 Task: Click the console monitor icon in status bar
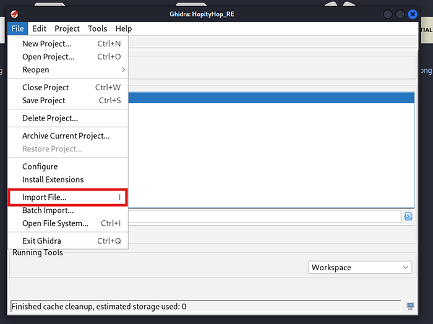(x=410, y=306)
